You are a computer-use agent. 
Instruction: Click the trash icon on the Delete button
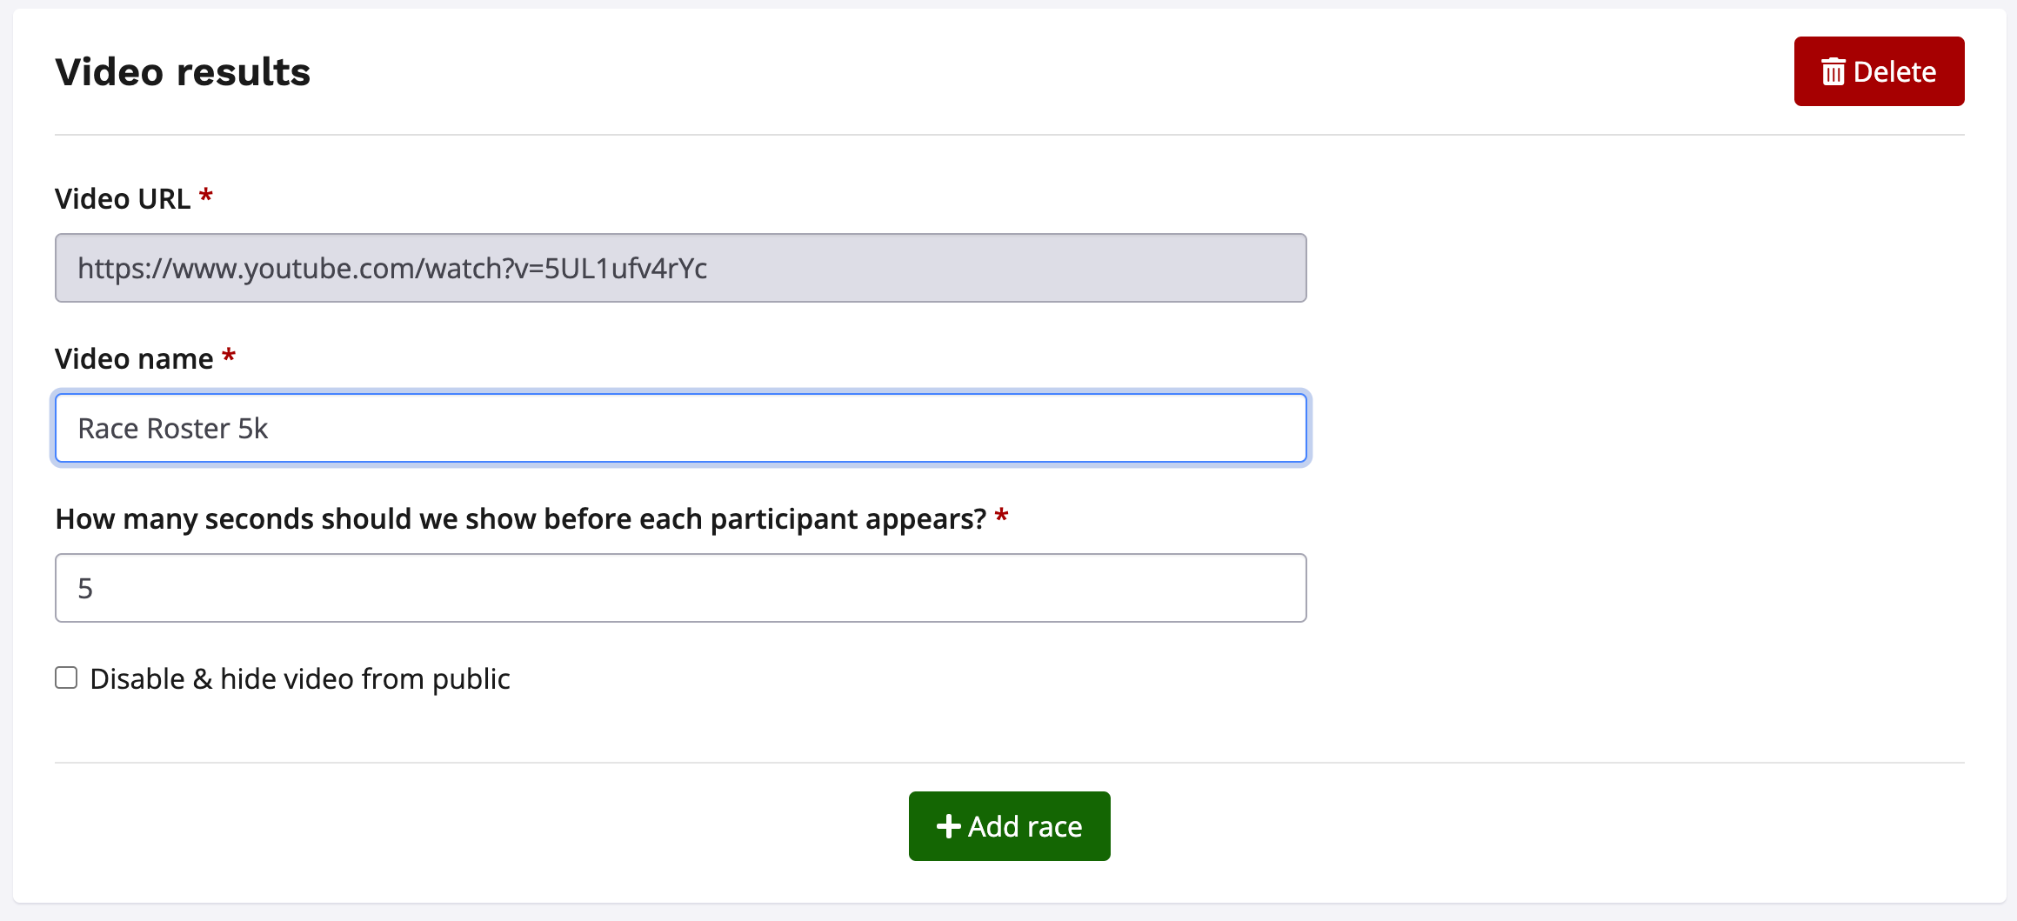coord(1835,71)
